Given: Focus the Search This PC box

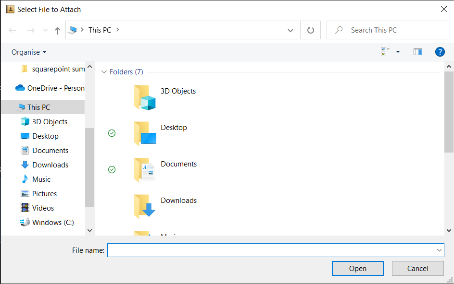Looking at the screenshot, I should pos(387,30).
